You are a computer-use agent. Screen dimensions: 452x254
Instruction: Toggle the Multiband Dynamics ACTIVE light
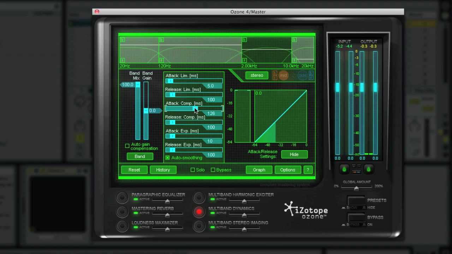point(212,213)
